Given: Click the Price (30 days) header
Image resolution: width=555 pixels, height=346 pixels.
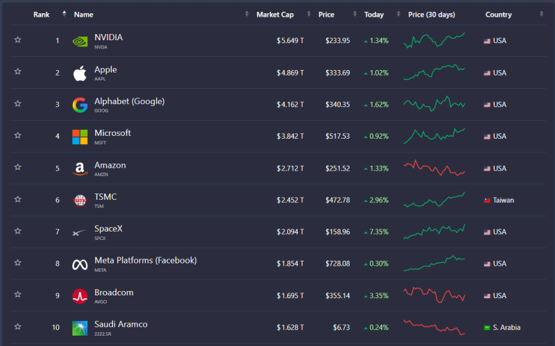Looking at the screenshot, I should (x=432, y=15).
